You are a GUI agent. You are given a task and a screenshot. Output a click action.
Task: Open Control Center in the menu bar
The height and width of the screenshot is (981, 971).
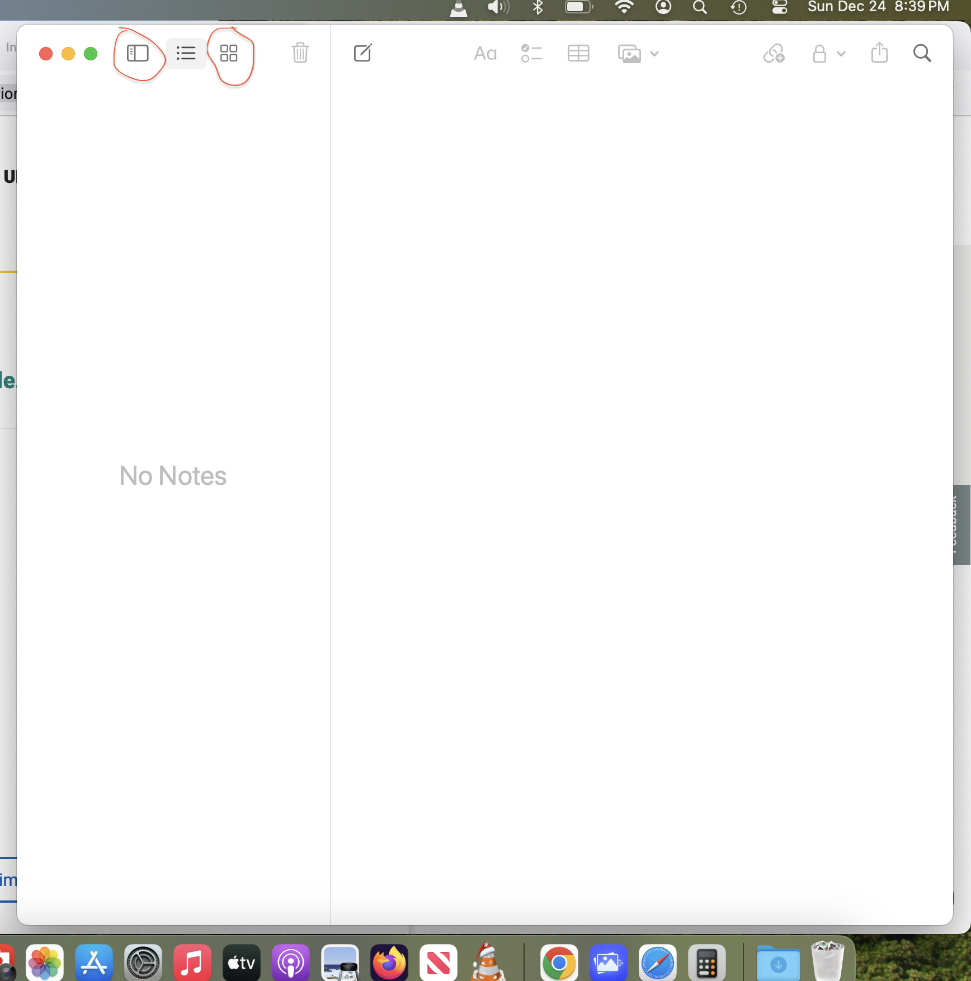point(779,8)
